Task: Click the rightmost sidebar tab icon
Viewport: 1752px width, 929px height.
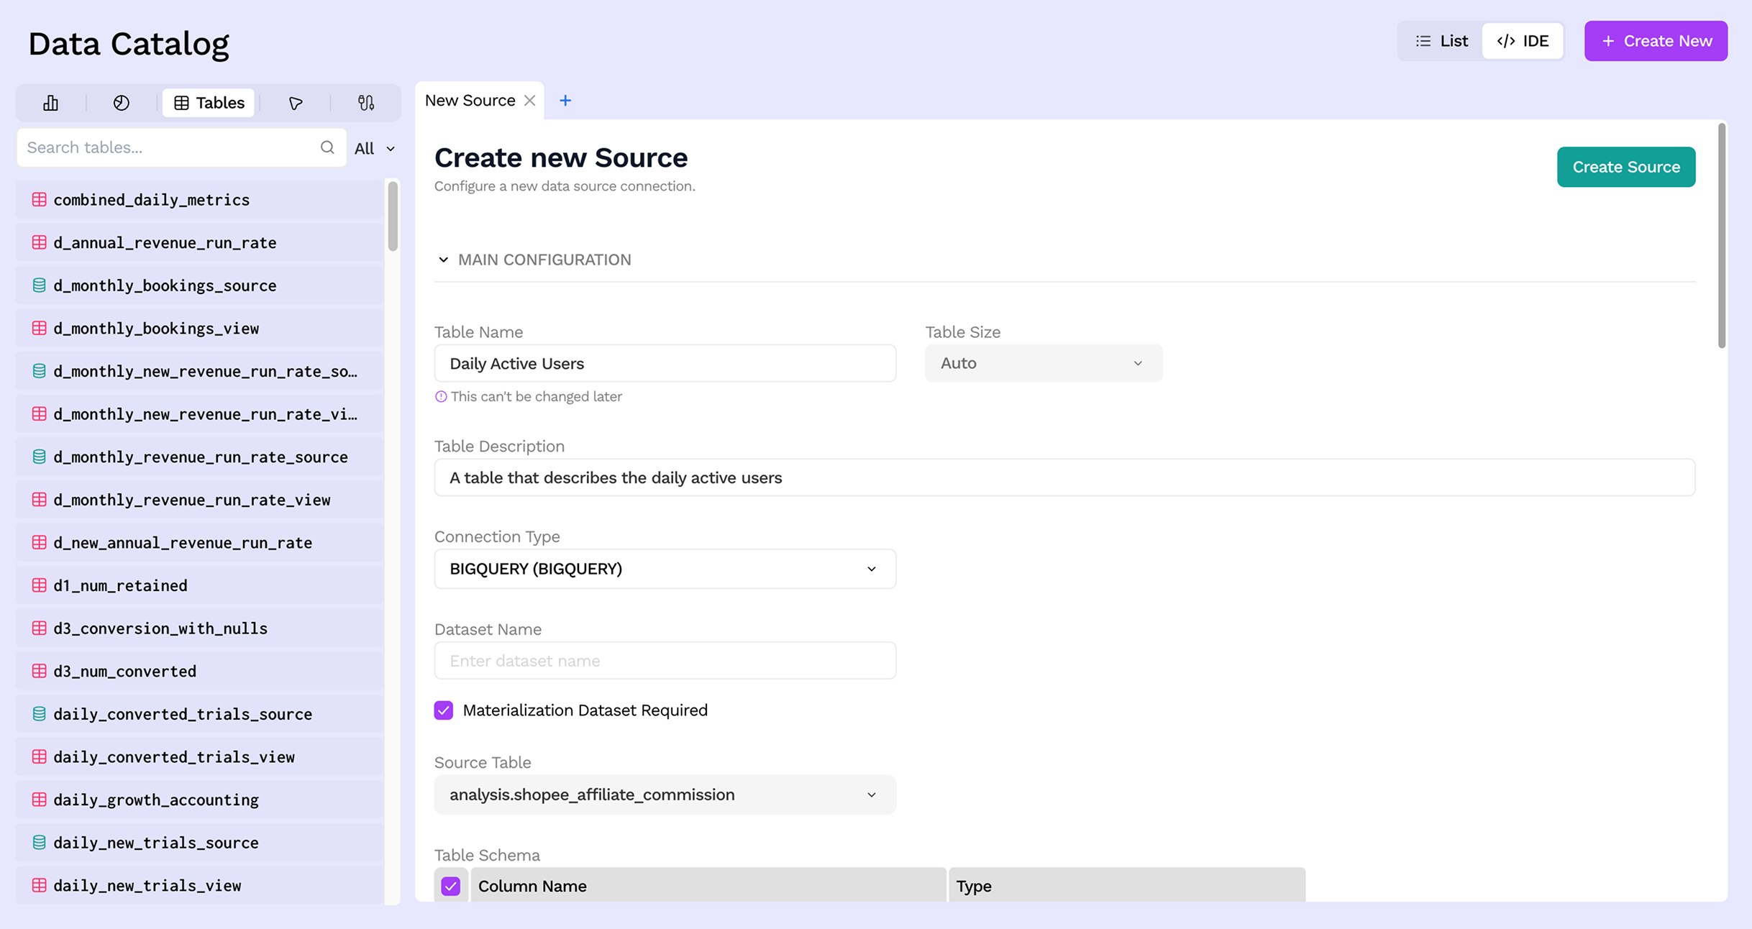Action: (x=366, y=103)
